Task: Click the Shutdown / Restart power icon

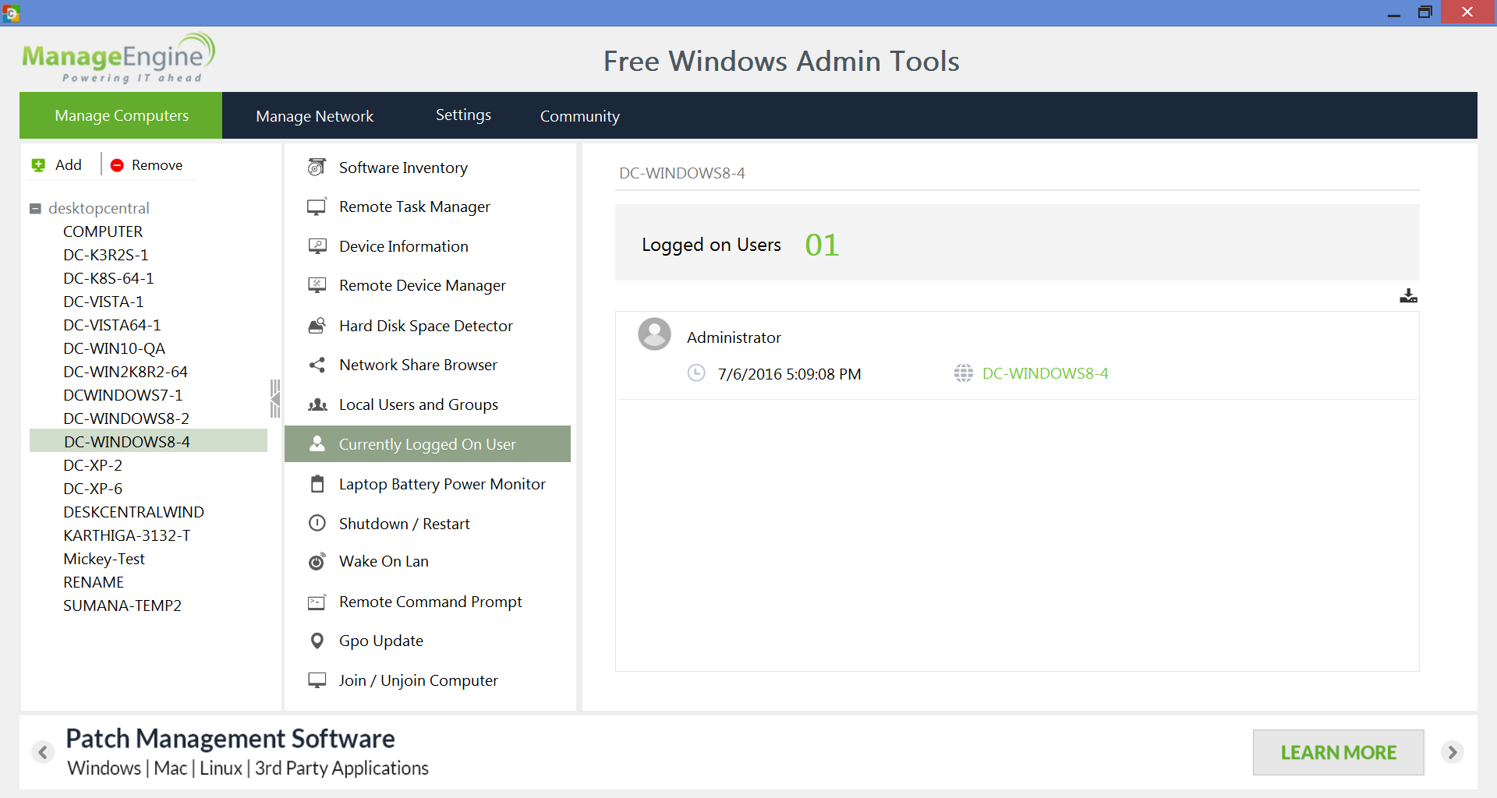Action: pos(317,523)
